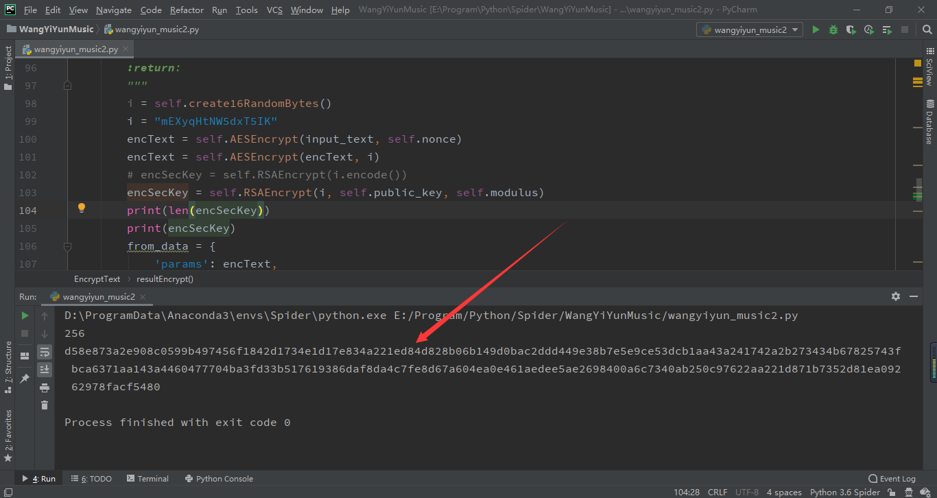Open the run configuration dropdown wangyiyun_music2

click(x=750, y=29)
